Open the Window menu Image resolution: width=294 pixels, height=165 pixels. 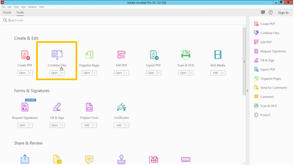pos(32,7)
